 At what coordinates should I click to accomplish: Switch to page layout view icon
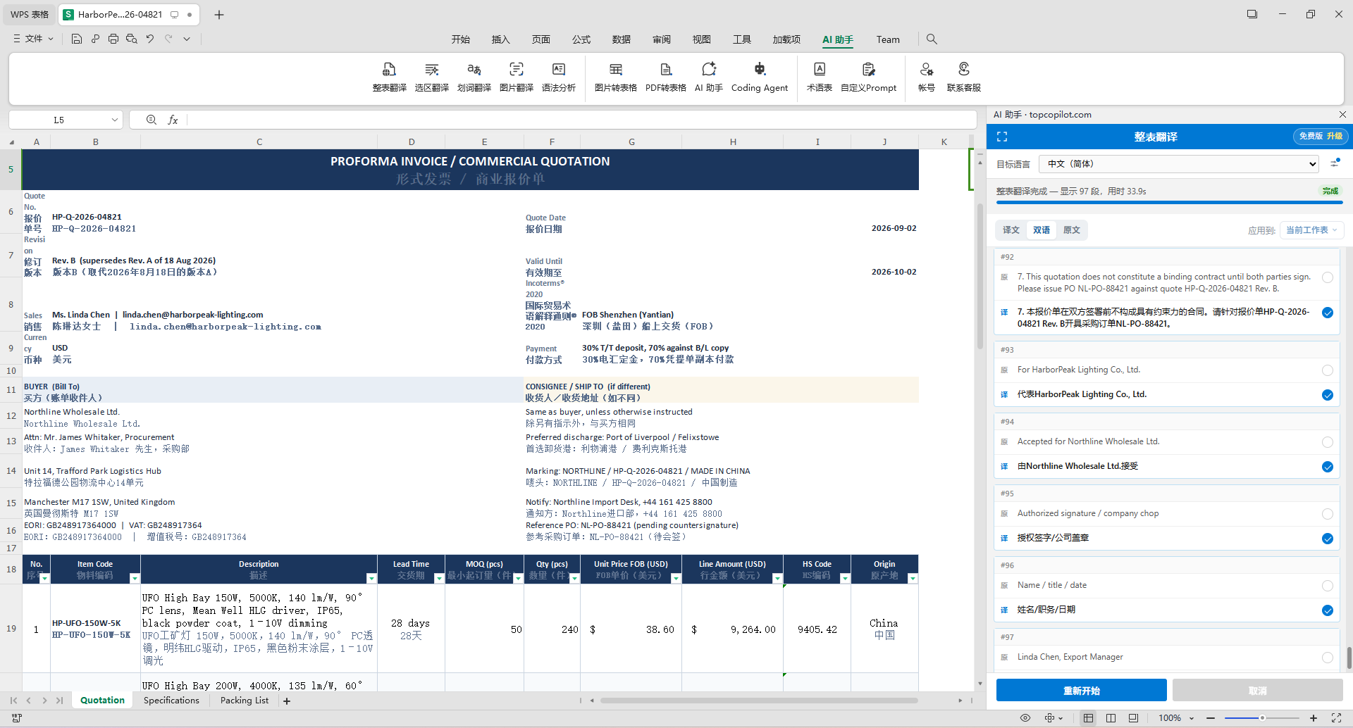tap(1111, 718)
